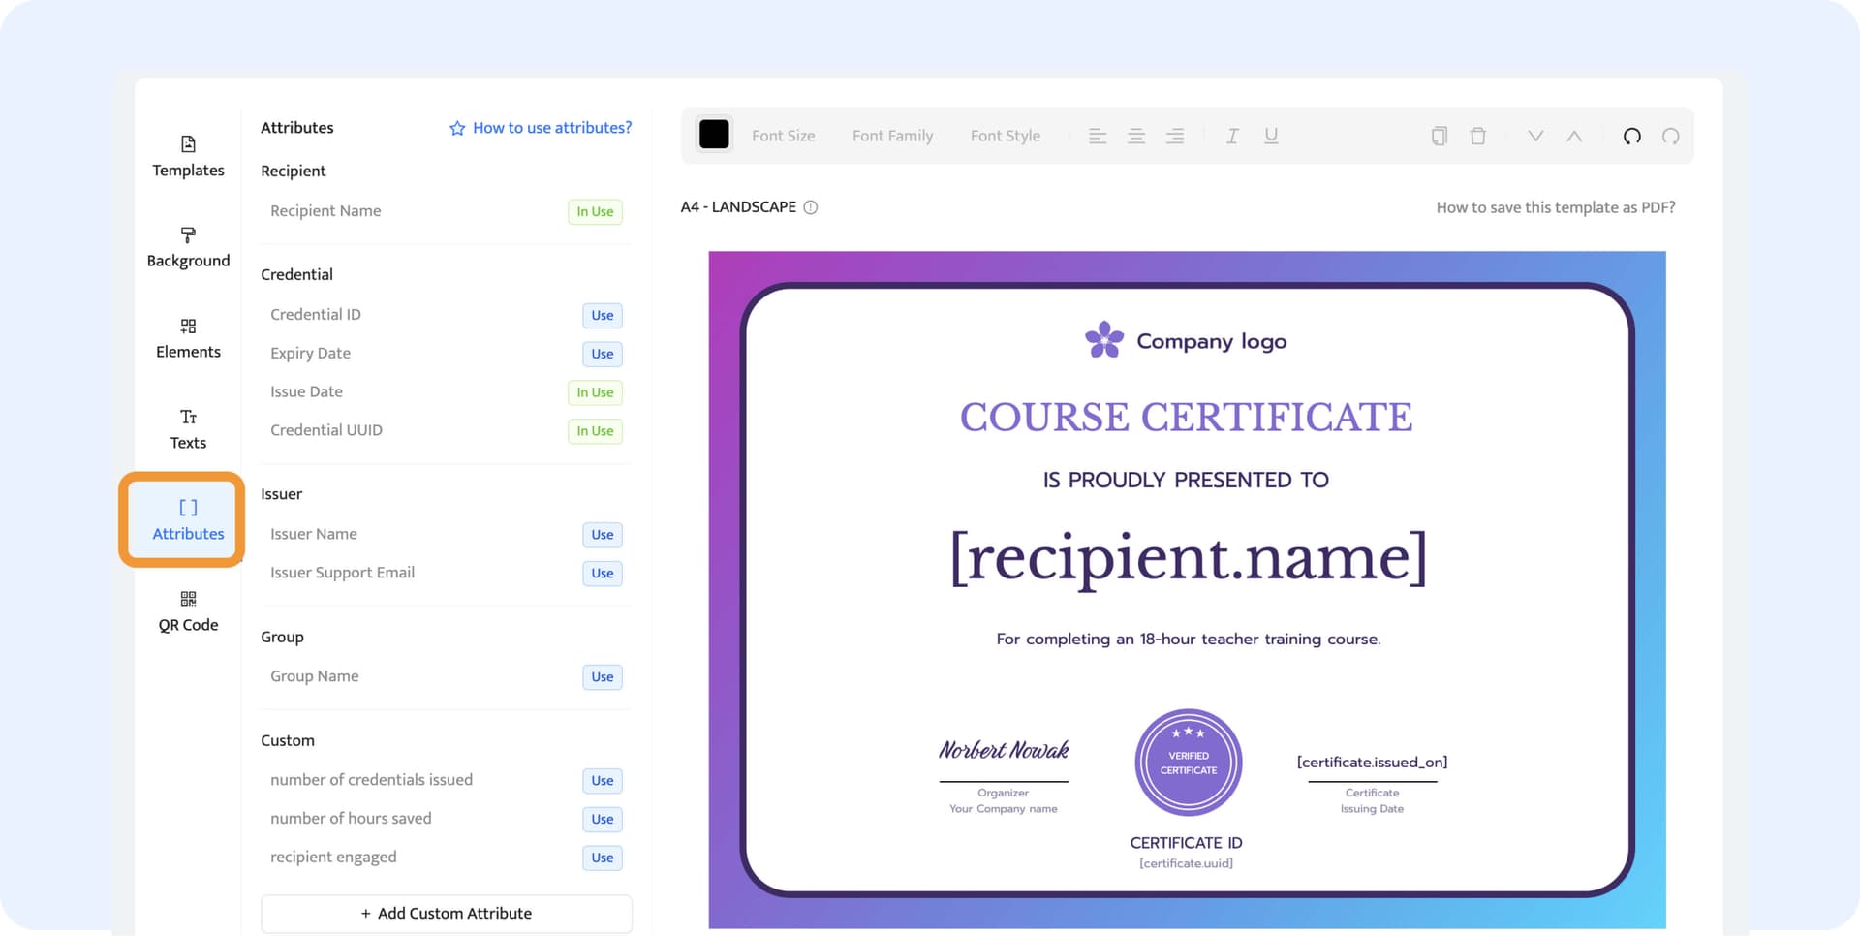The width and height of the screenshot is (1860, 936).
Task: Click the undo arrow icon
Action: click(x=1631, y=137)
